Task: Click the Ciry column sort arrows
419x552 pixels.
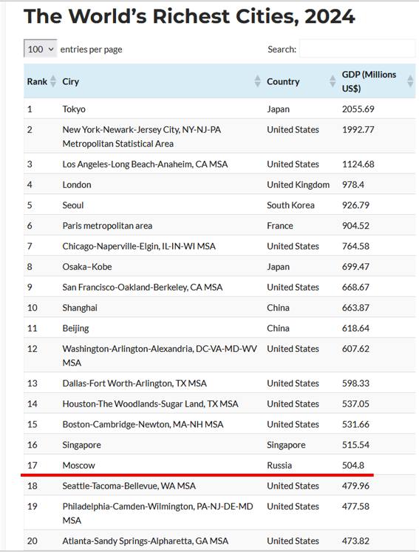Action: point(258,81)
